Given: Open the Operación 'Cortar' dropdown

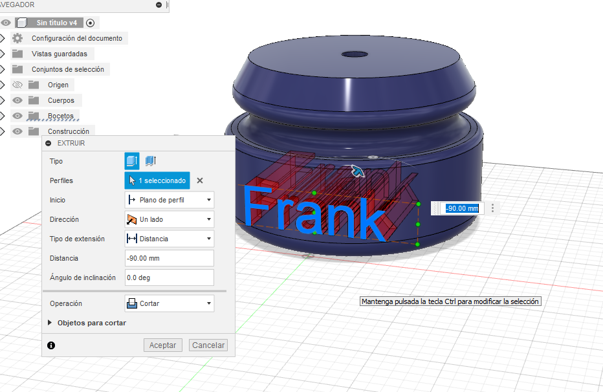Looking at the screenshot, I should point(170,303).
